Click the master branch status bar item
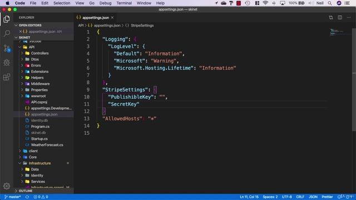Screen dimensions: 356x200 (x=13, y=197)
